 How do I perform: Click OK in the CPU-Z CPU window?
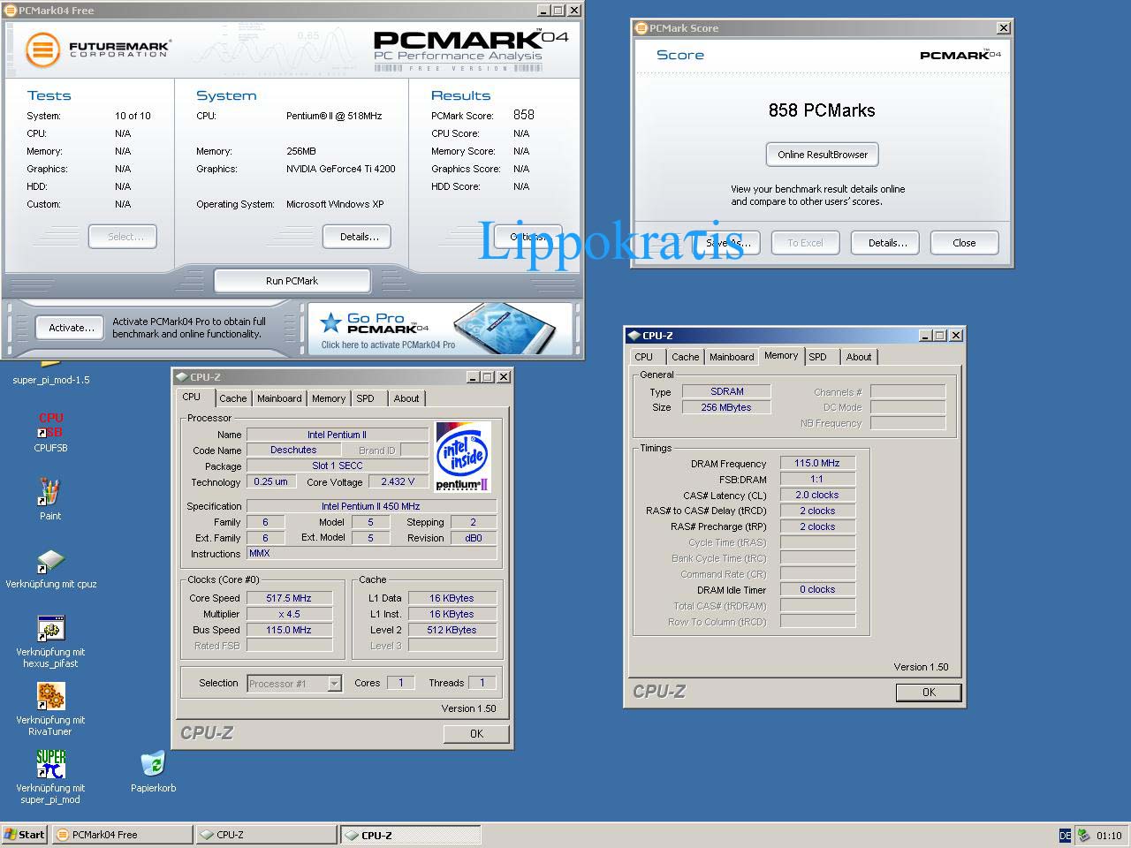tap(476, 733)
